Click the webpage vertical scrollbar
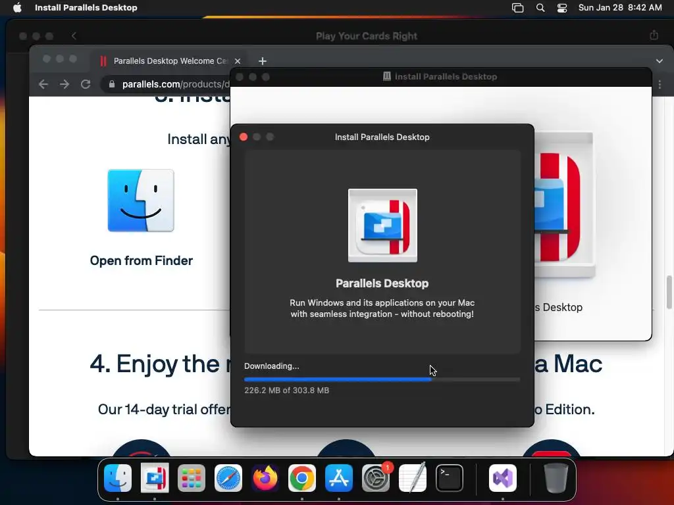 click(x=669, y=292)
